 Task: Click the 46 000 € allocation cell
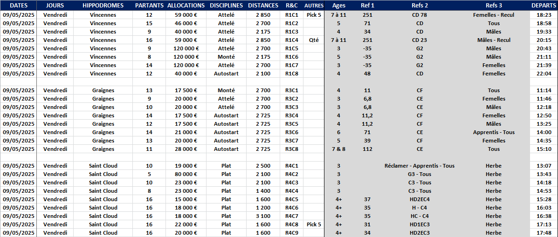pyautogui.click(x=186, y=23)
